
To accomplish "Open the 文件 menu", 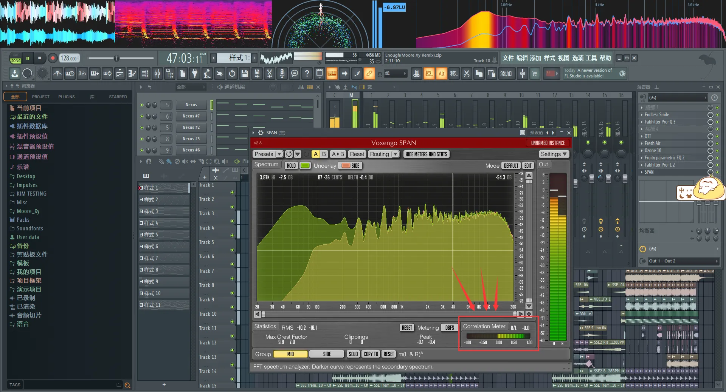I will click(x=508, y=58).
